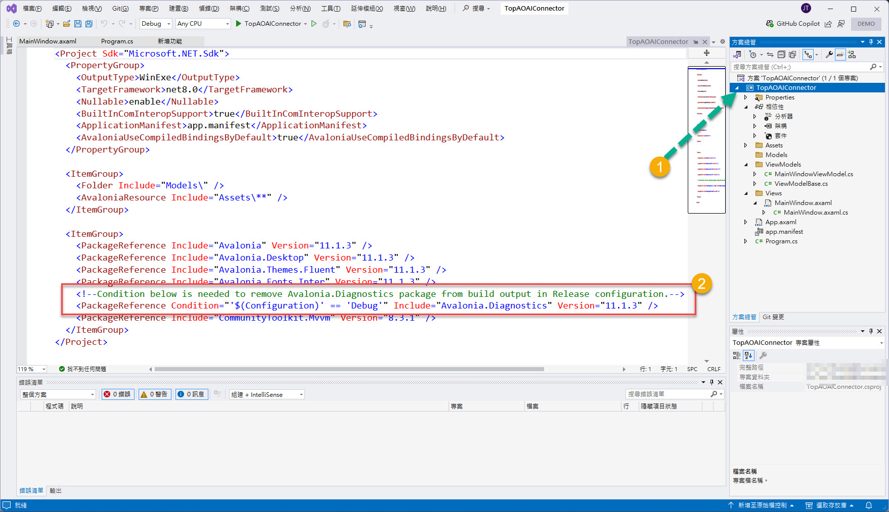Expand the Assets folder node
The image size is (889, 512).
pos(745,145)
